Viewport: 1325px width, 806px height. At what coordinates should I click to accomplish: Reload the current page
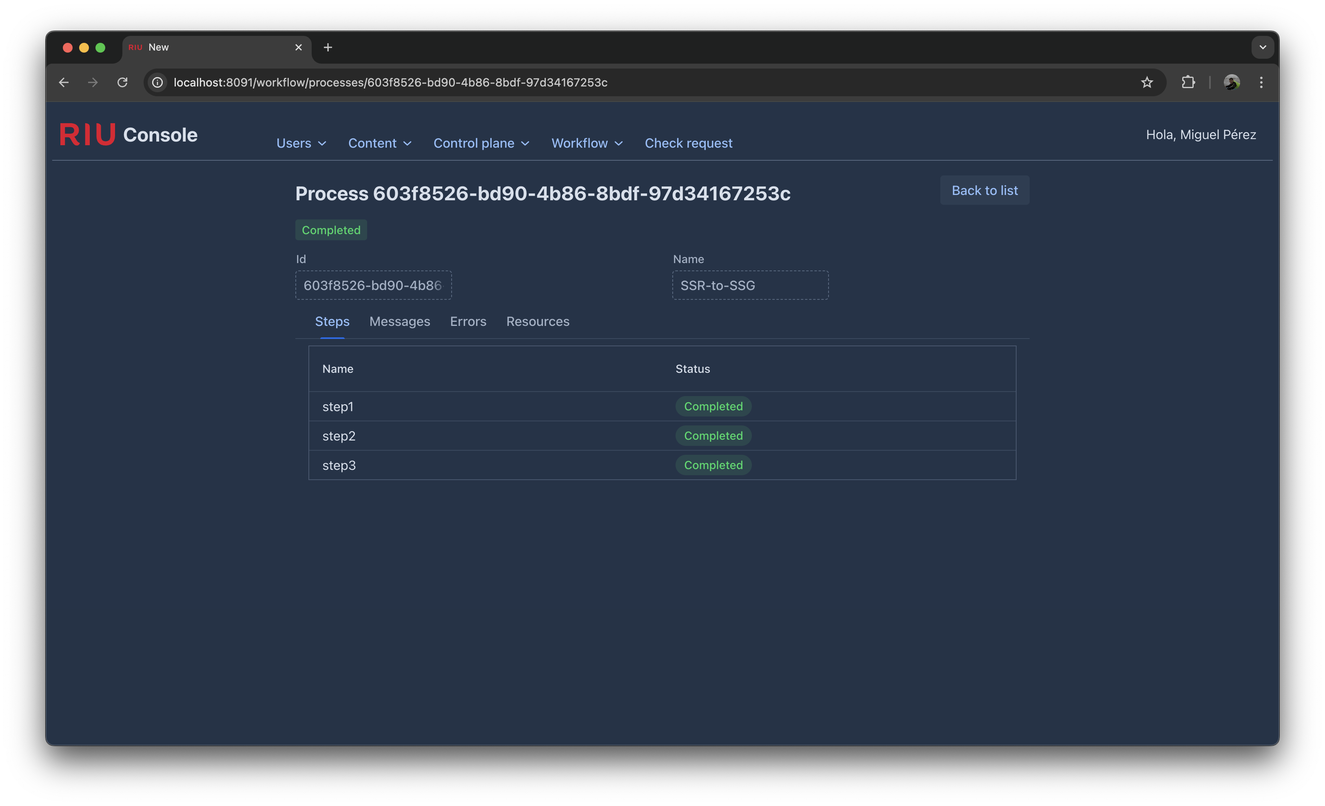[x=123, y=82]
